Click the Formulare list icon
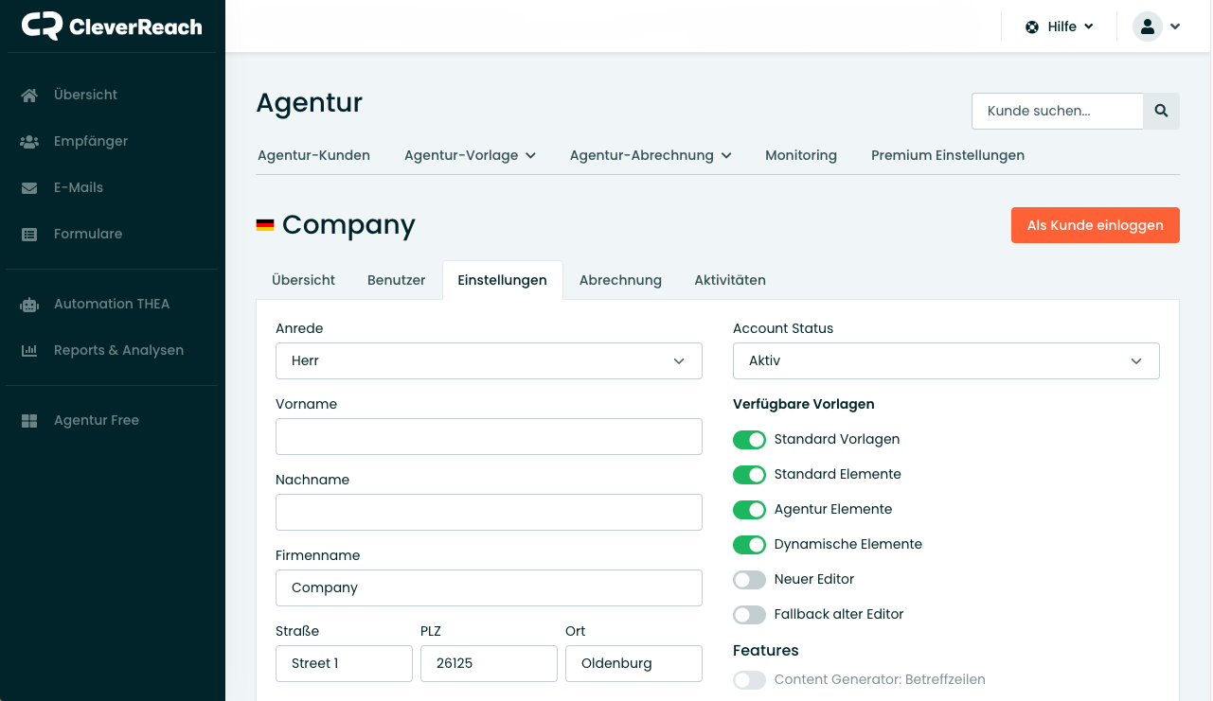The width and height of the screenshot is (1213, 701). click(29, 234)
